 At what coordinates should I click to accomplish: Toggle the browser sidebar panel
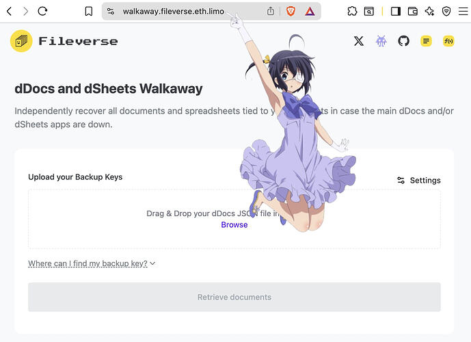click(x=396, y=12)
